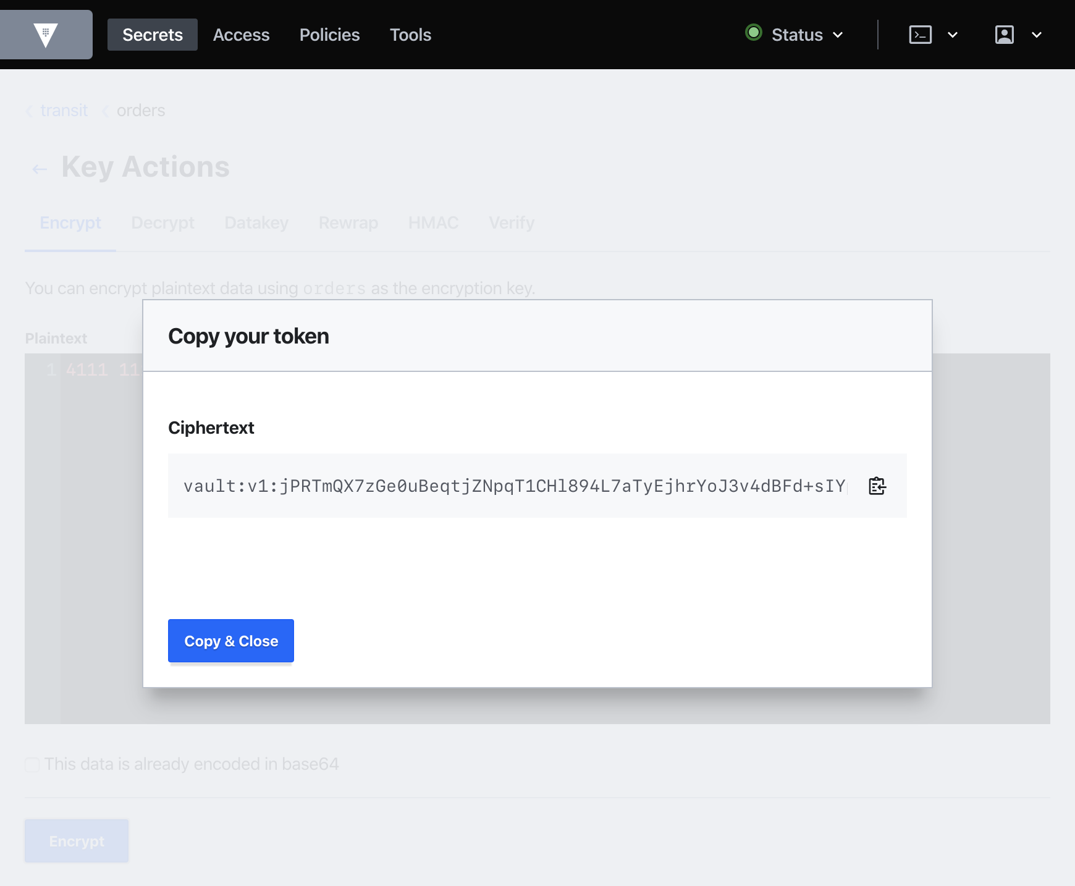Screen dimensions: 1075x886
Task: Open the CLI terminal console icon
Action: point(920,35)
